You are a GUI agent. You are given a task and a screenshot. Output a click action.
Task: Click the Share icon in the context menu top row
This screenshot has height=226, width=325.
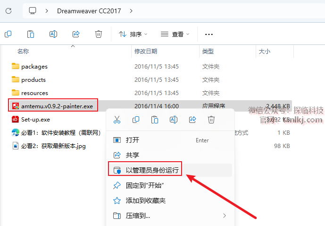tap(192, 120)
